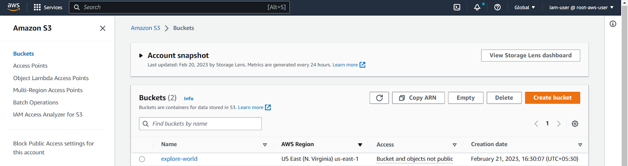This screenshot has height=166, width=628.
Task: Refresh the buckets list
Action: (379, 98)
